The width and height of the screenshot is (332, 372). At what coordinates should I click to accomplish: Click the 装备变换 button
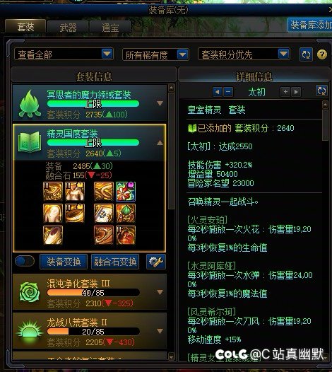64,262
